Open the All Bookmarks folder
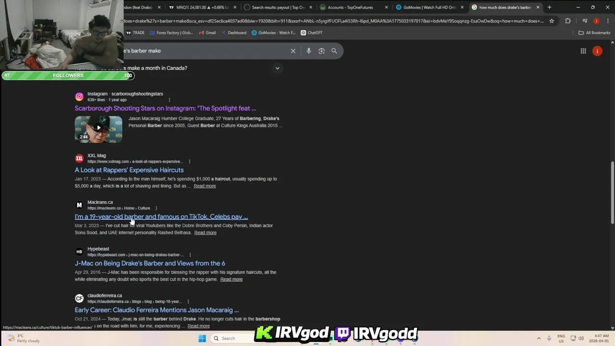Viewport: 615px width, 346px height. (594, 33)
